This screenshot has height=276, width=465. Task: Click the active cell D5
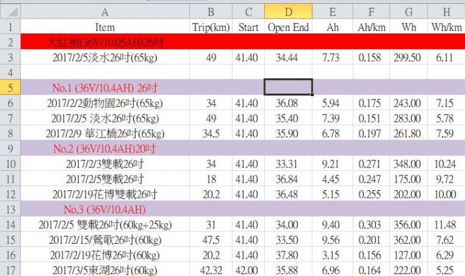click(288, 87)
